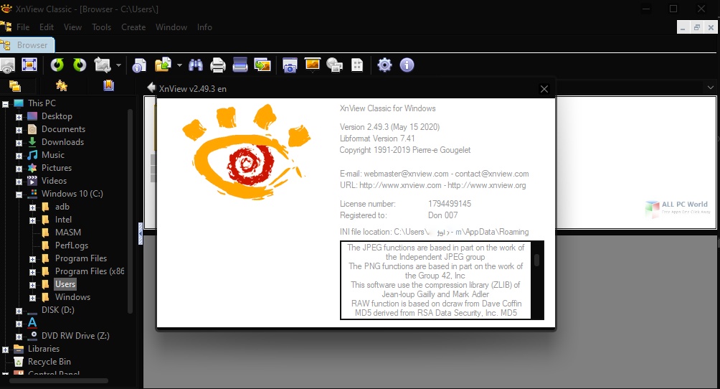Select the Videos folder in tree
Image resolution: width=720 pixels, height=389 pixels.
[54, 181]
